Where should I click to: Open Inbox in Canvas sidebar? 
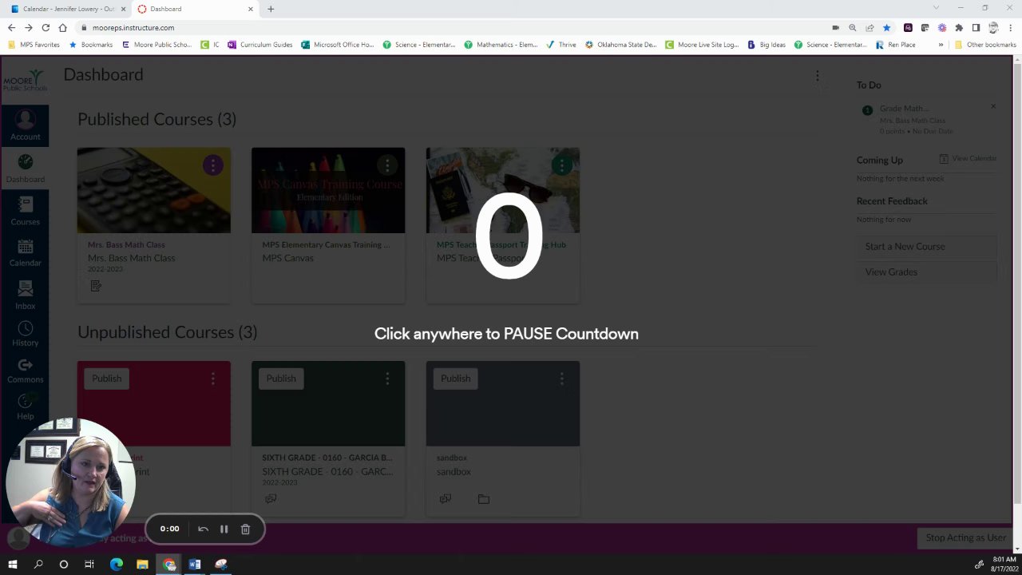(x=25, y=295)
